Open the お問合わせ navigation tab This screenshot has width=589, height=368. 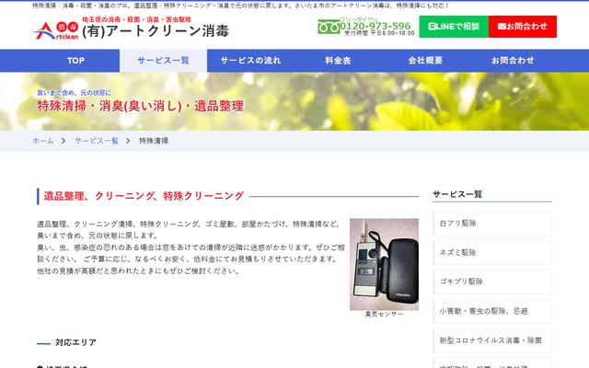(513, 61)
